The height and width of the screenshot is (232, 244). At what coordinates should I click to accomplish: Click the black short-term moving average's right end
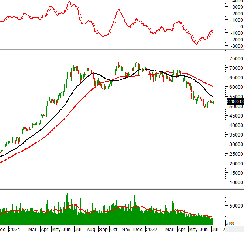[x=213, y=97]
